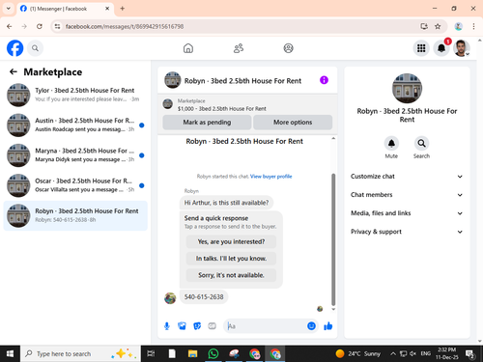
Task: Send quick reply 'Sorry, it's not available.'
Action: [x=231, y=275]
